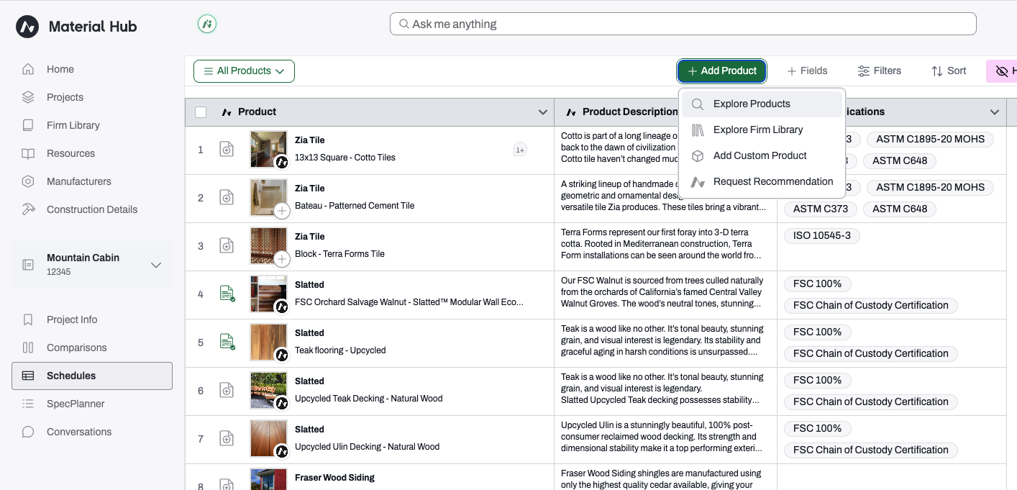Click the Manufacturers hexagon icon
This screenshot has width=1017, height=490.
click(28, 181)
